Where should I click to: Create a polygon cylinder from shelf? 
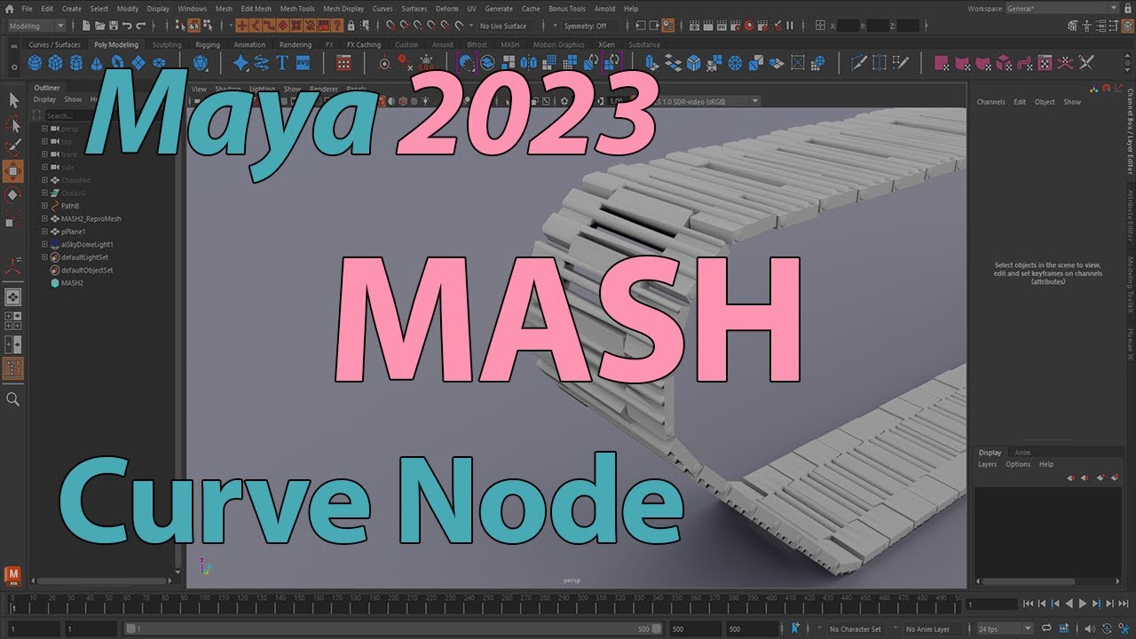point(75,63)
